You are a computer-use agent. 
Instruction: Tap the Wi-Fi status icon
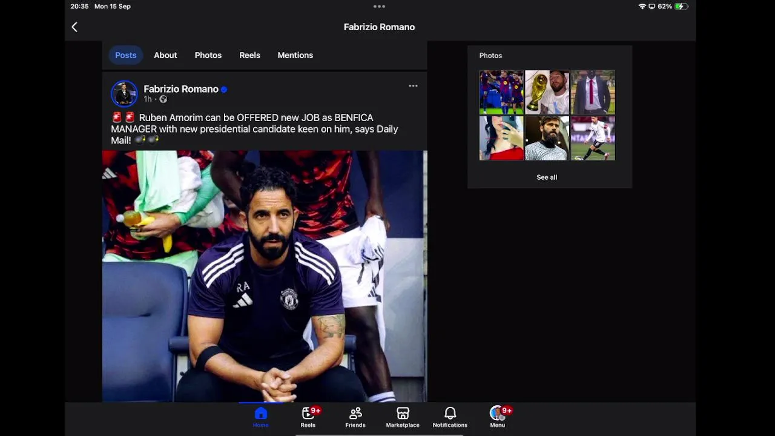(642, 6)
